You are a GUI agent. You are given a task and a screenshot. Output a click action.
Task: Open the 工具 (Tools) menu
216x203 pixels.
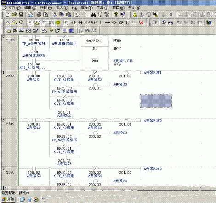point(102,8)
